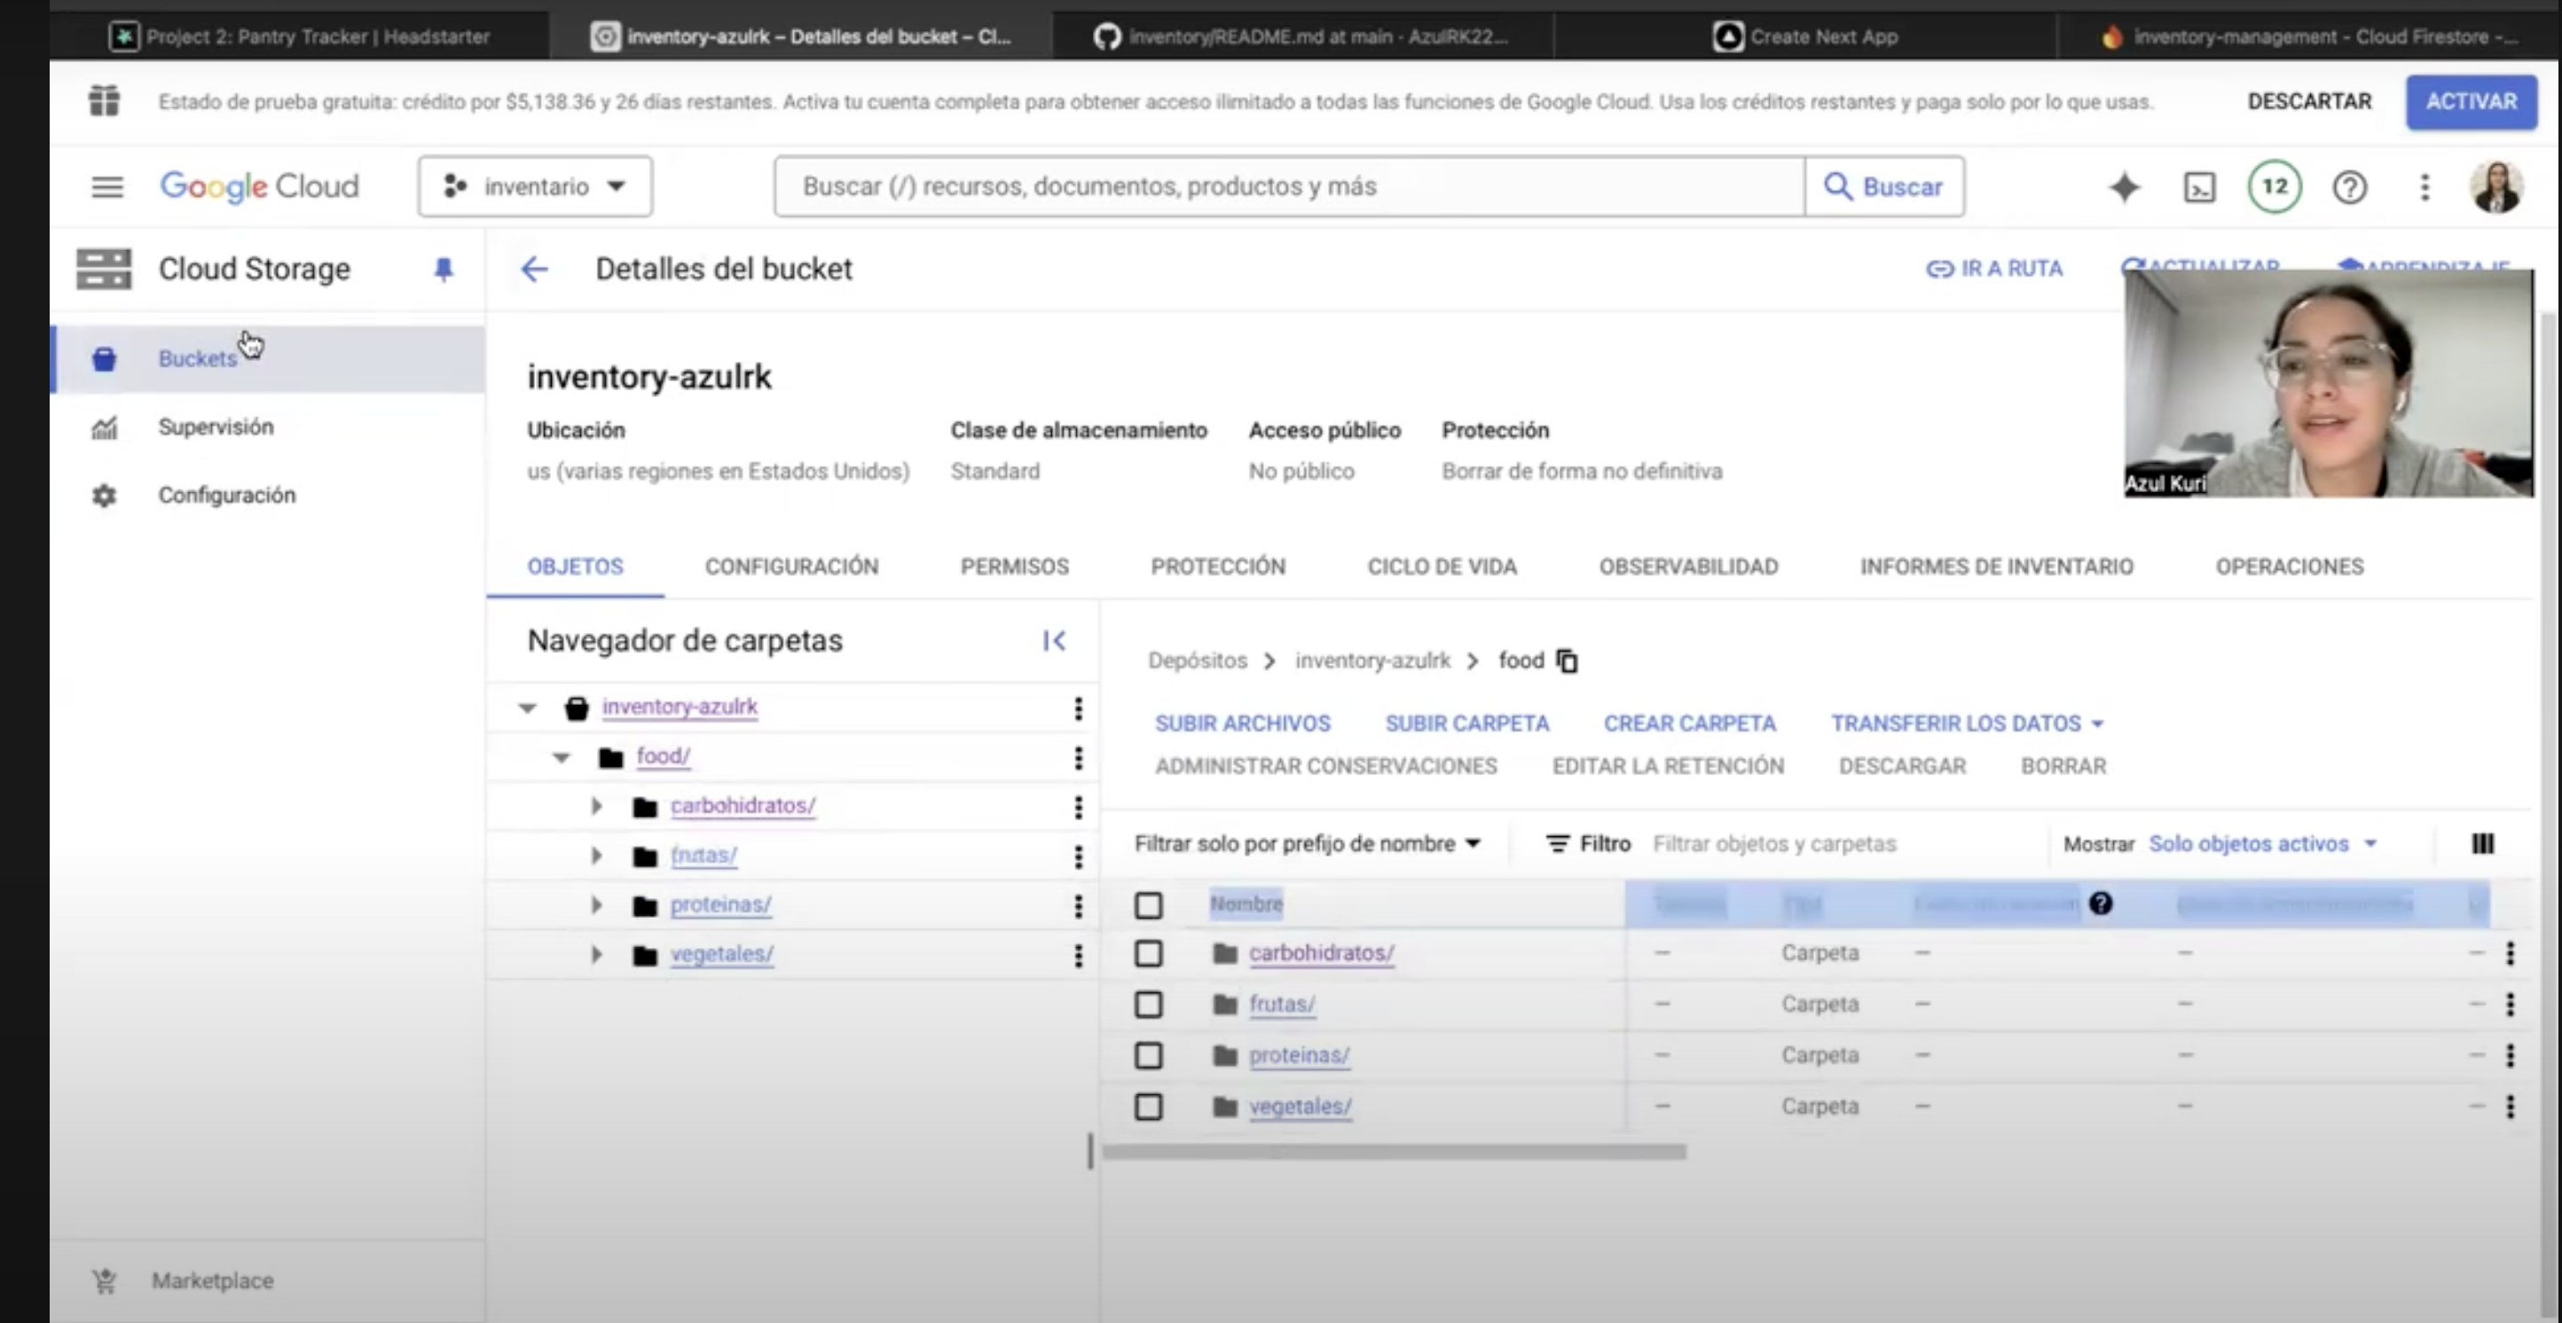Viewport: 2562px width, 1323px height.
Task: Open the inventario project selector dropdown
Action: click(x=535, y=187)
